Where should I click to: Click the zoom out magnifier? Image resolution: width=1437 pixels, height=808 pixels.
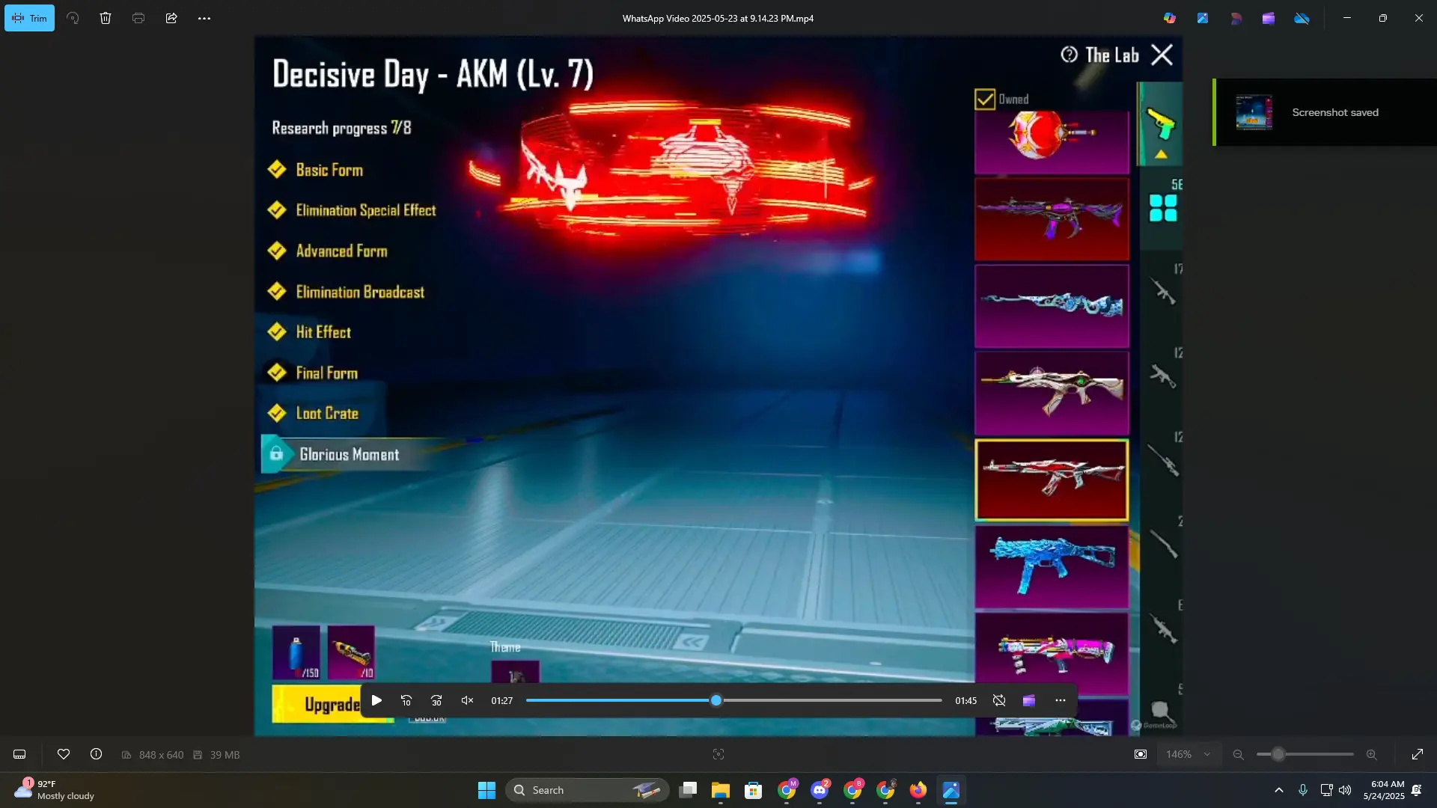coord(1239,754)
